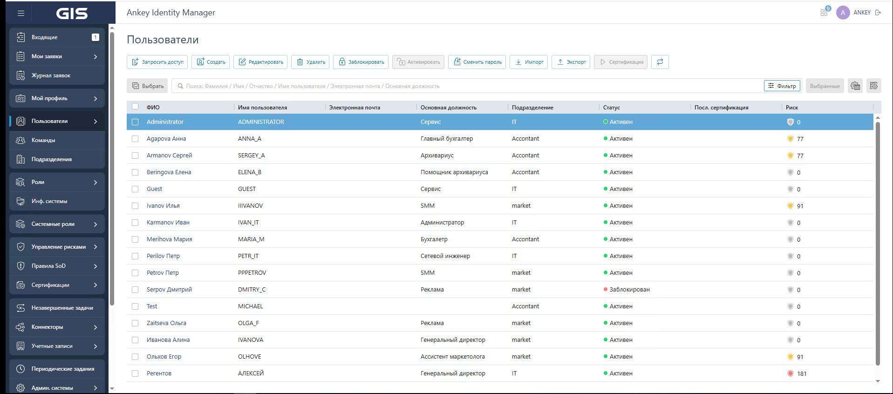The image size is (893, 394).
Task: Click the Иванова Алина name cell
Action: coord(168,340)
